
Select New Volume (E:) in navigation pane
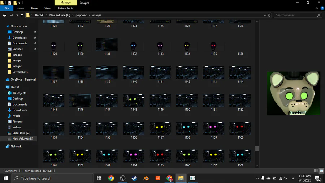23,139
